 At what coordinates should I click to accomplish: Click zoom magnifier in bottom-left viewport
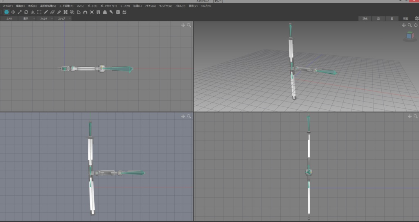tap(189, 116)
